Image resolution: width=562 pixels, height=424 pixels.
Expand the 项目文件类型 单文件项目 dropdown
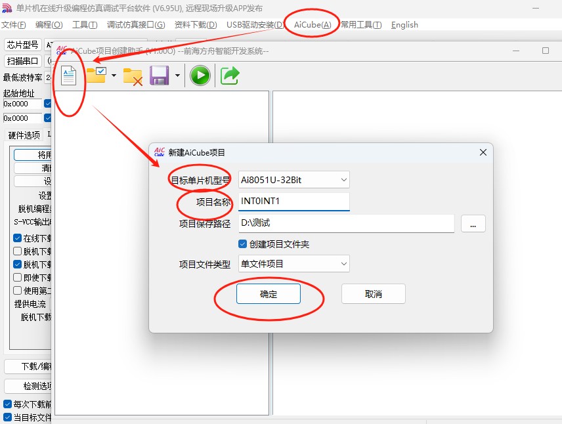coord(294,264)
